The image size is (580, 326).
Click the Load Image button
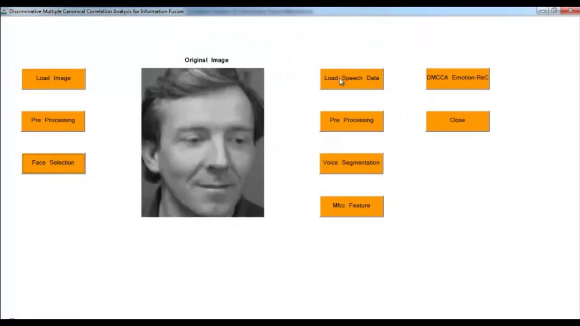tap(53, 79)
